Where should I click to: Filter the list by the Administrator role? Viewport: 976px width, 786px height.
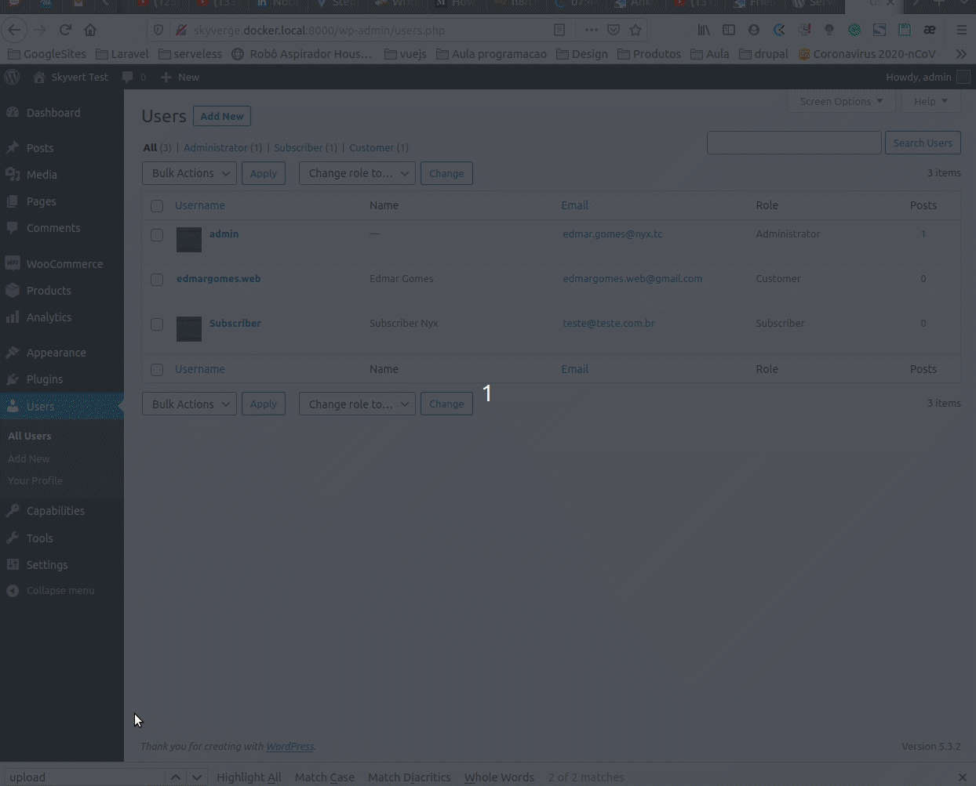[223, 147]
